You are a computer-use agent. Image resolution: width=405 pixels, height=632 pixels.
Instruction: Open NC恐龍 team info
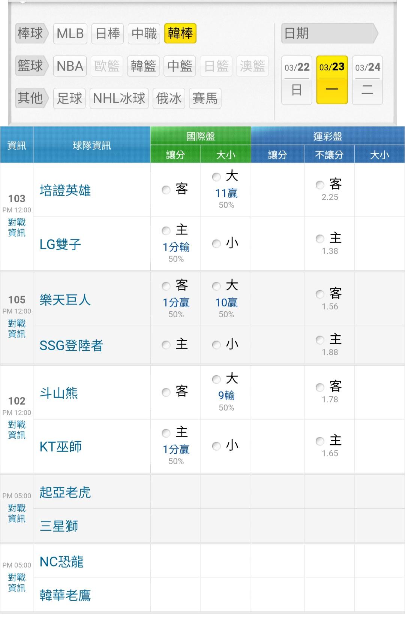tap(61, 562)
